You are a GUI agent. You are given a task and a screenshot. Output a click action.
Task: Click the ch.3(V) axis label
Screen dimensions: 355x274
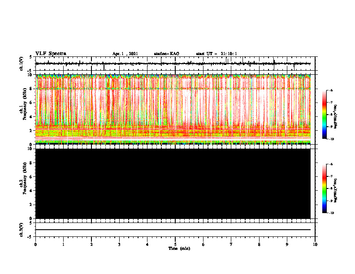point(22,230)
